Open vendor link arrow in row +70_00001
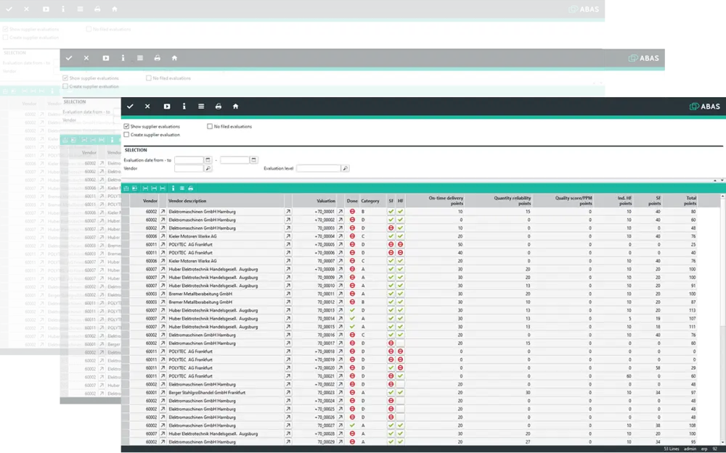Image resolution: width=726 pixels, height=453 pixels. [x=163, y=212]
